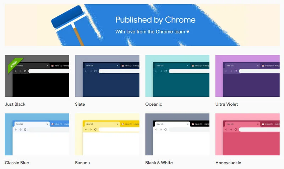Image resolution: width=284 pixels, height=169 pixels.
Task: Select the Ultra Violet theme thumbnail
Action: point(247,76)
